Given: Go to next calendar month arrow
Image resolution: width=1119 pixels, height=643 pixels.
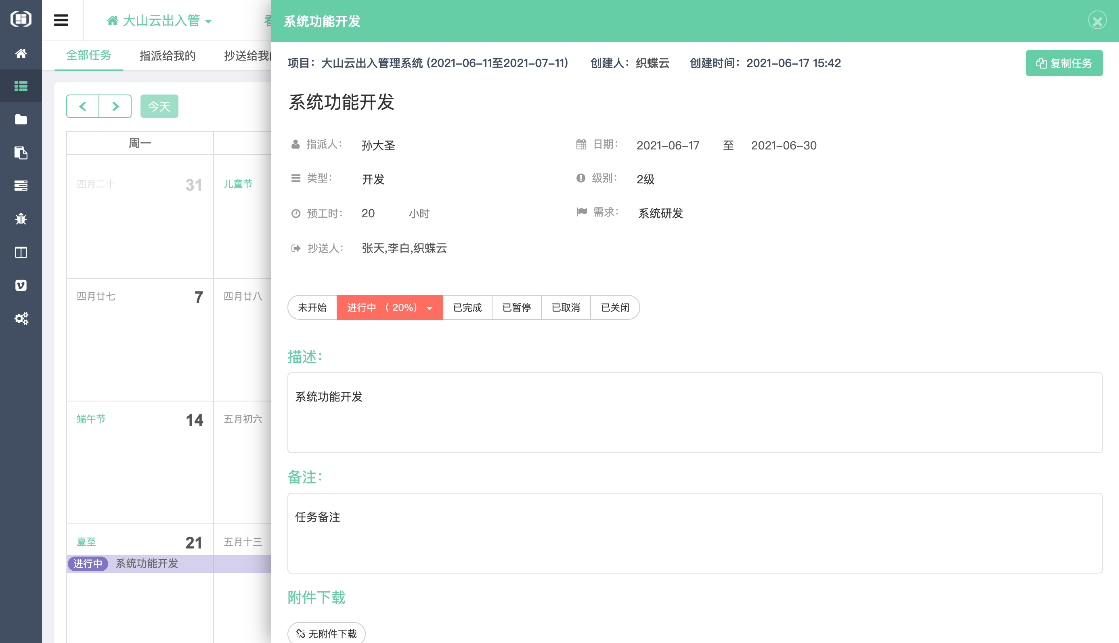Looking at the screenshot, I should point(115,107).
